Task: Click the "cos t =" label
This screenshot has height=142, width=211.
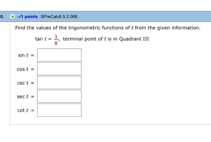Action: tap(26, 69)
